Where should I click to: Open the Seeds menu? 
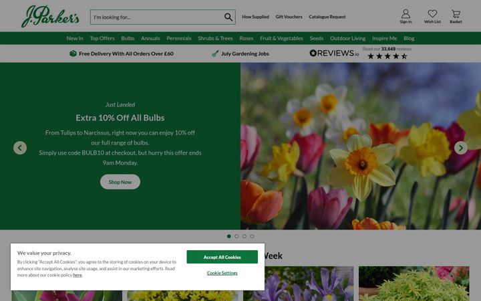pyautogui.click(x=317, y=38)
